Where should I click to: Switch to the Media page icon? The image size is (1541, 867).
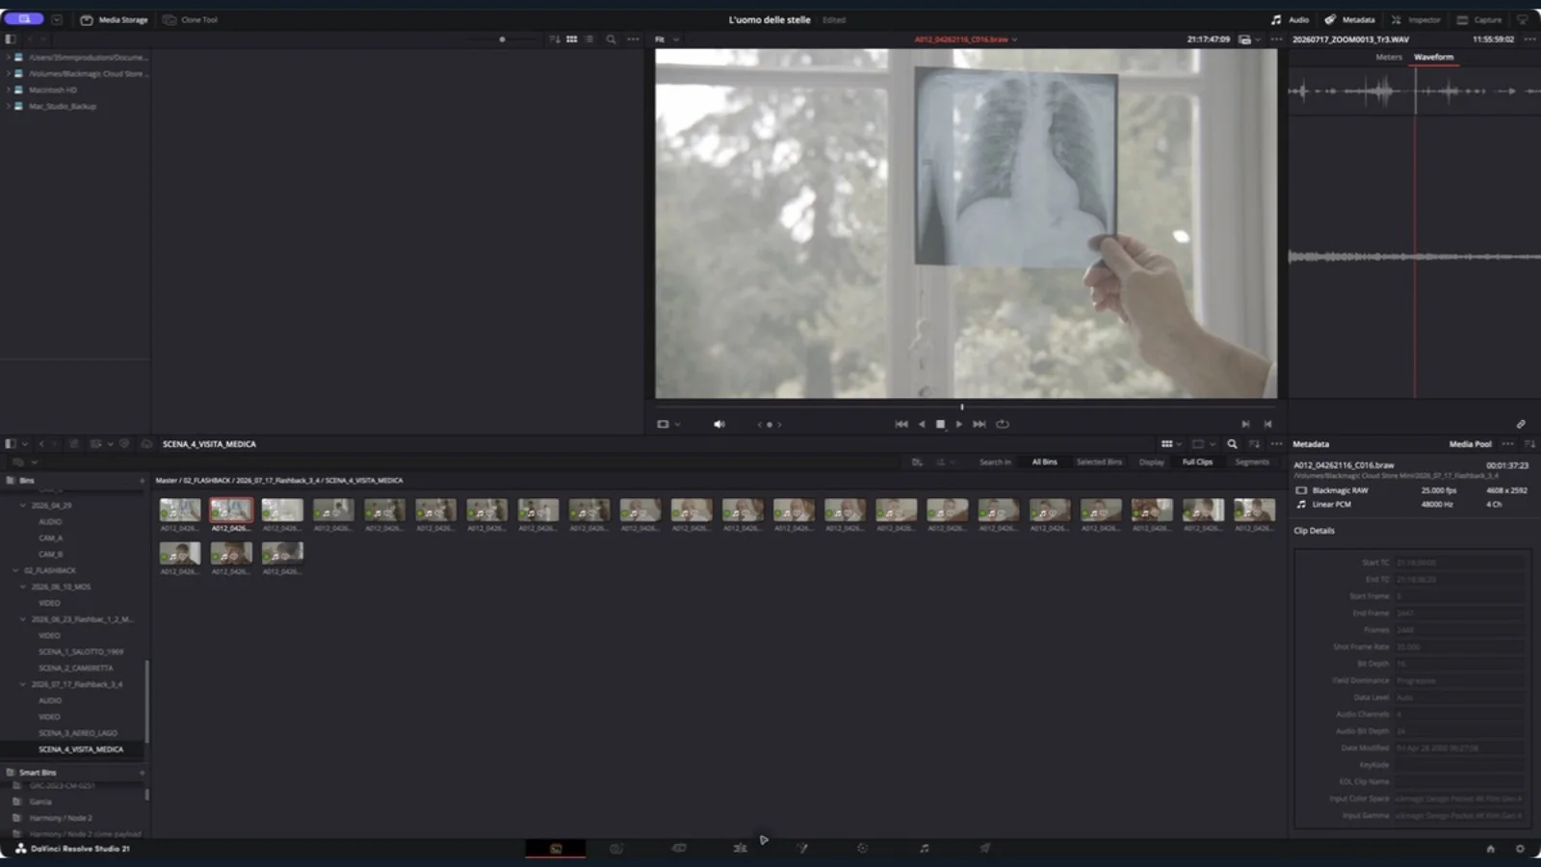pos(556,849)
